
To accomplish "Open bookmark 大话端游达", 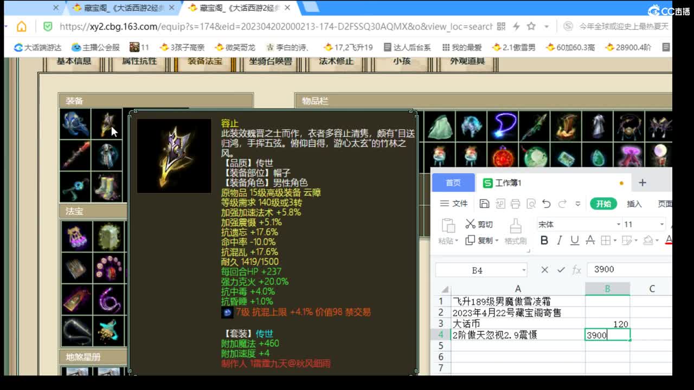I will [38, 48].
